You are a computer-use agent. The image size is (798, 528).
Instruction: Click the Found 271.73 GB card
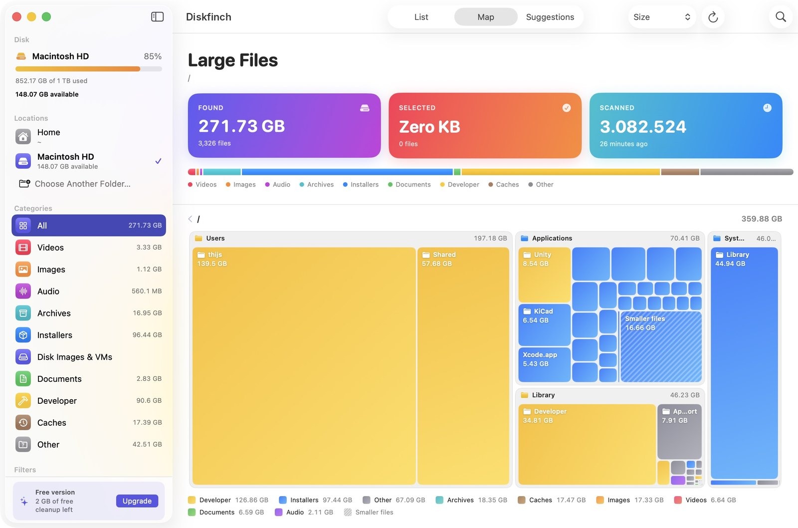pyautogui.click(x=284, y=125)
